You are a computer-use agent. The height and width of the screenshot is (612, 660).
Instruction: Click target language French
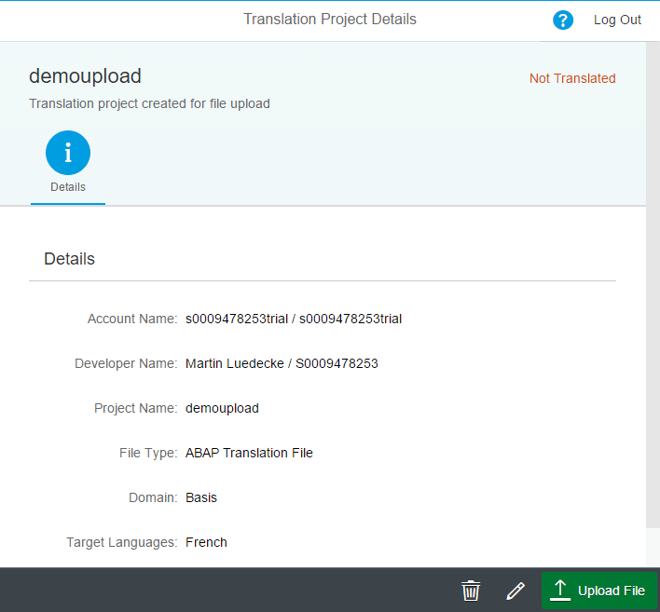(x=206, y=542)
